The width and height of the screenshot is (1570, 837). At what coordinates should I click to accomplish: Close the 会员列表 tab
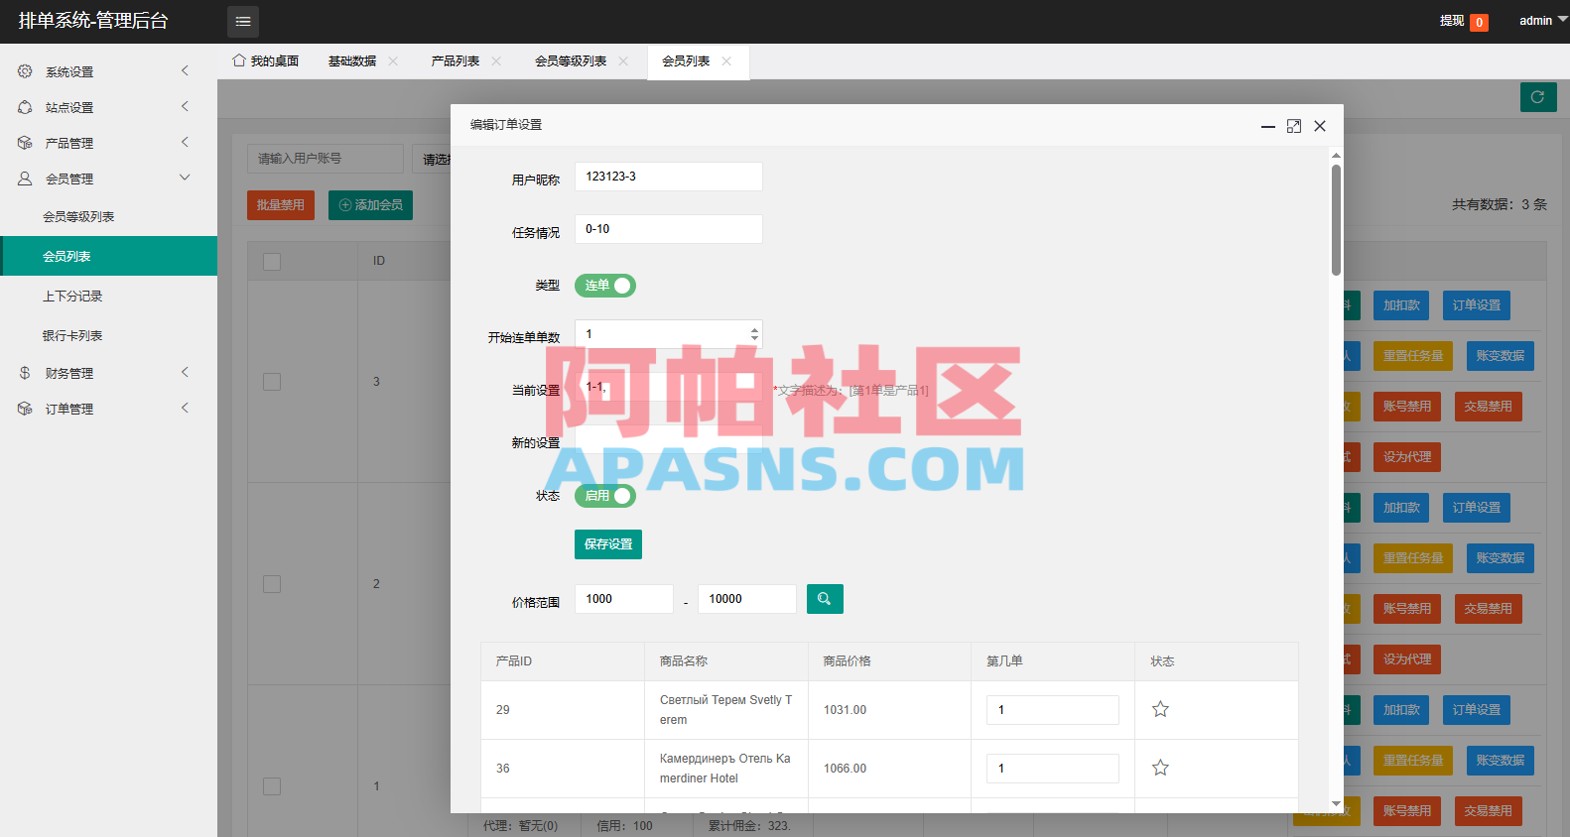(726, 61)
